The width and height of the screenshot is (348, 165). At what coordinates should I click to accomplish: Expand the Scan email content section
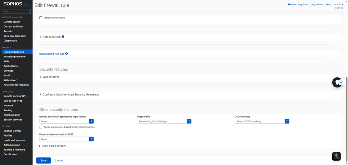point(54,146)
